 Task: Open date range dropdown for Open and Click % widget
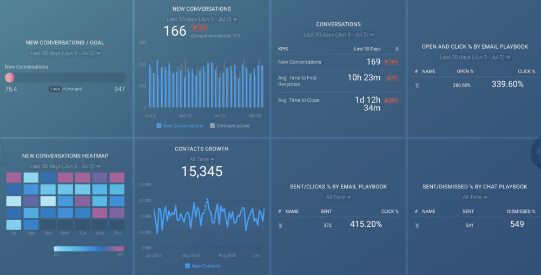(x=475, y=57)
